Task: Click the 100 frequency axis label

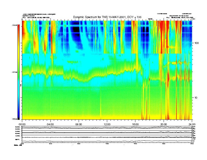Action: coord(197,43)
